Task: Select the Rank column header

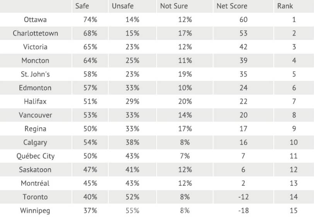Action: tap(285, 6)
